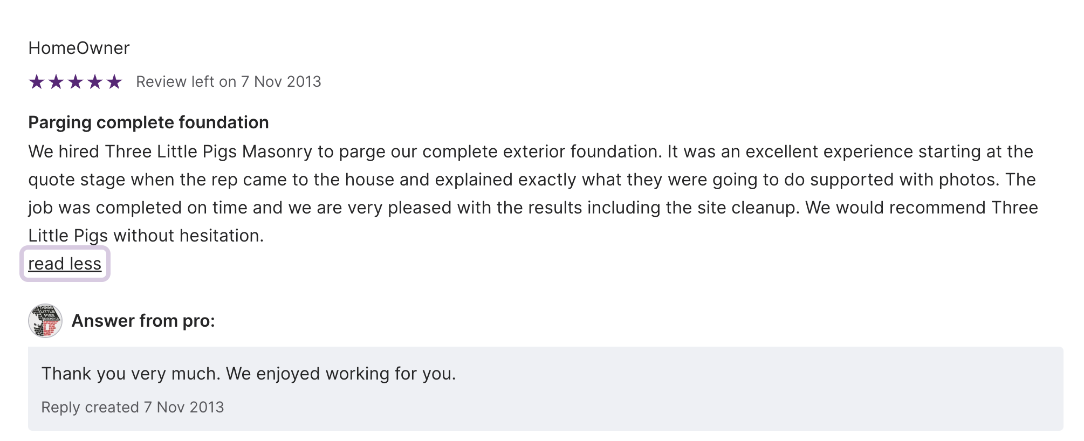Click the fourth purple rating star
The height and width of the screenshot is (441, 1084).
pos(95,82)
